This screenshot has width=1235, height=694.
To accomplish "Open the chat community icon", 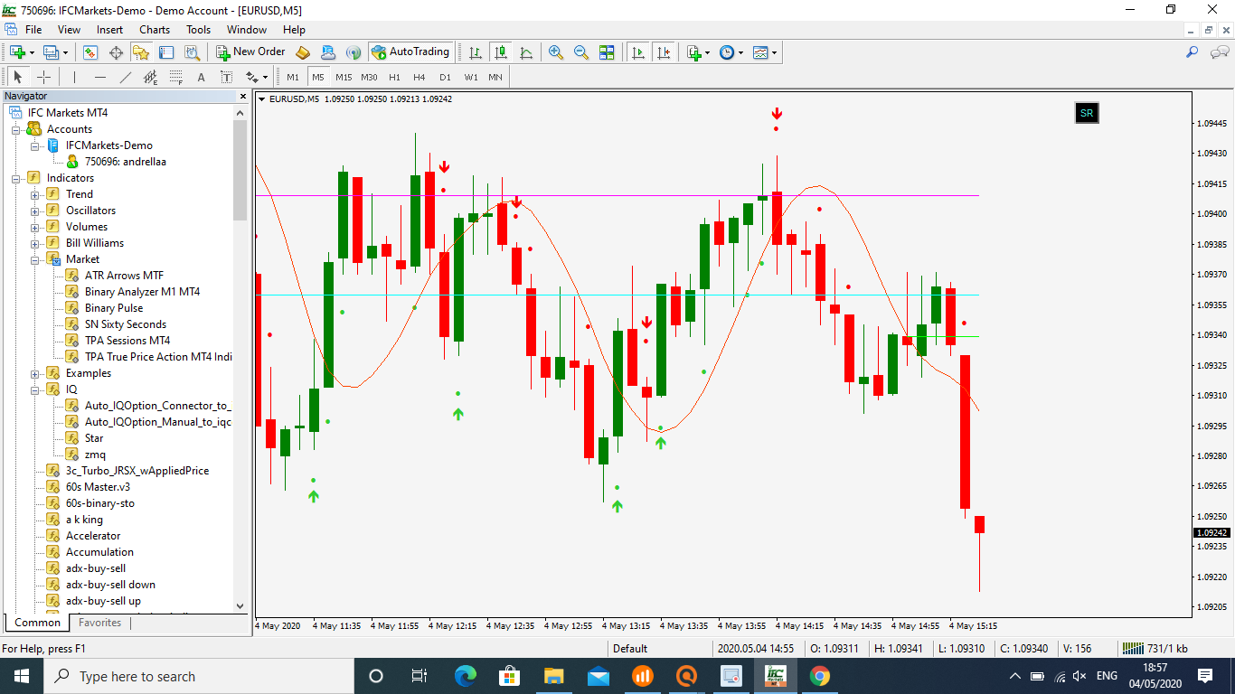I will coord(1219,52).
